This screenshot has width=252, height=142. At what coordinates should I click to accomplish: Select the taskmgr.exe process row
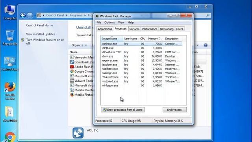[141, 73]
